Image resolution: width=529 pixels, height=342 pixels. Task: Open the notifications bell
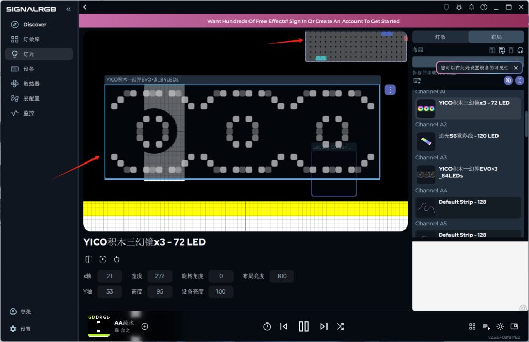471,7
